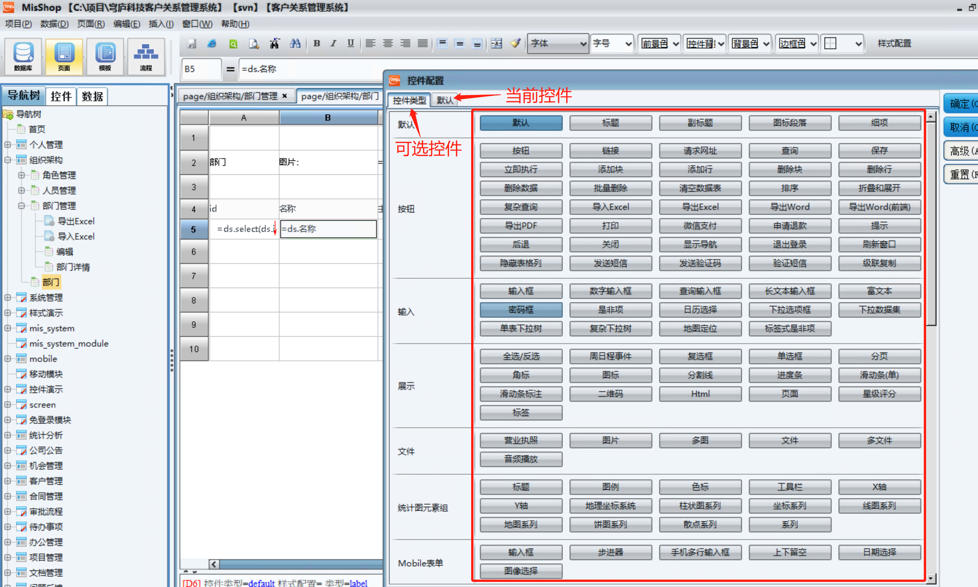Click the blue binoculars find icon
The height and width of the screenshot is (587, 978).
click(295, 44)
